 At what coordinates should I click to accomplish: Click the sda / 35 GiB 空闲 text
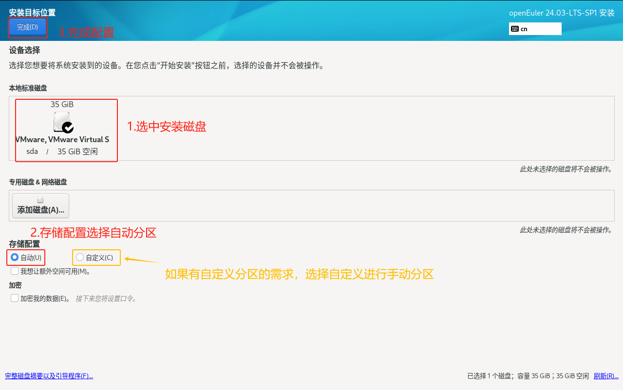pyautogui.click(x=62, y=151)
